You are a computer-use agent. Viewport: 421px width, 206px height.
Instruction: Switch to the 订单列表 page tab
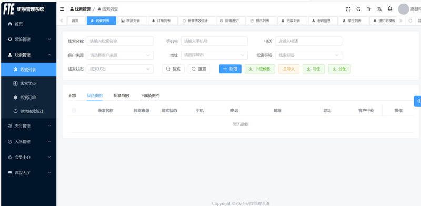[163, 21]
